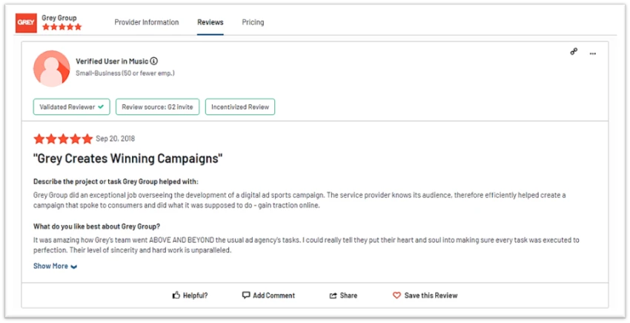Click the red GREY logo icon

pyautogui.click(x=26, y=22)
